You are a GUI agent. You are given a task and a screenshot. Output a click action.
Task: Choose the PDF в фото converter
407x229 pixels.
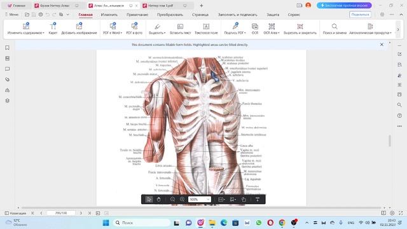tap(134, 29)
